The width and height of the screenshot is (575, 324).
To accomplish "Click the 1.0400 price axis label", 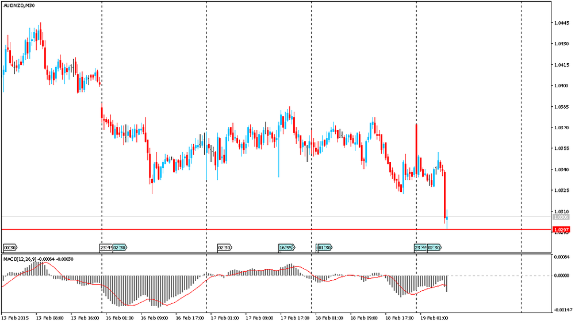I will click(561, 86).
